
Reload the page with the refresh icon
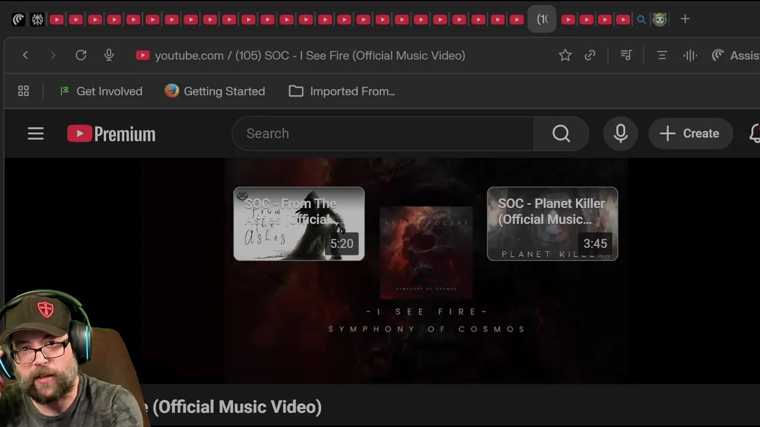[x=81, y=55]
